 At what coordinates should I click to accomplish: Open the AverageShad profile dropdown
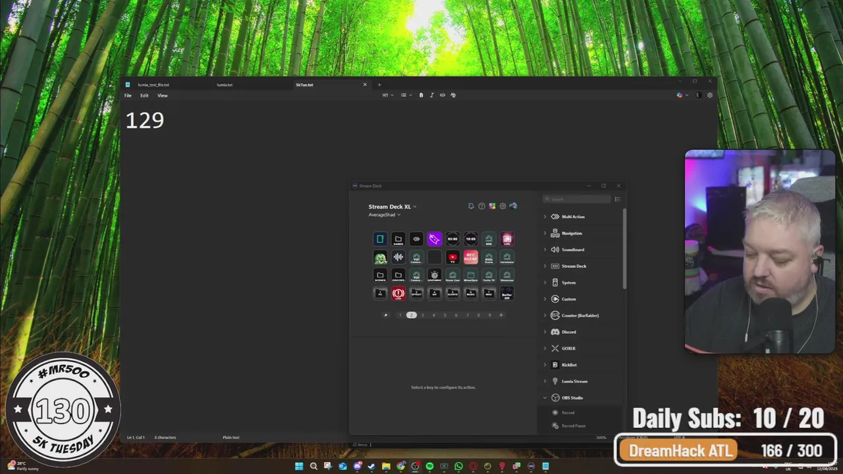385,215
